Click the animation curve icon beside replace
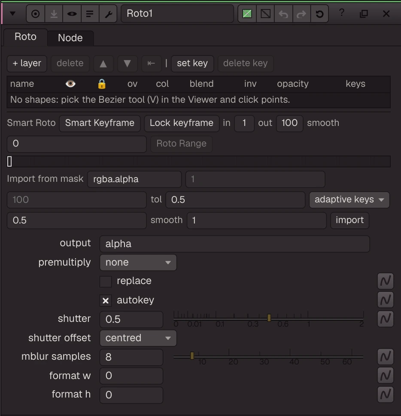401x416 pixels. pyautogui.click(x=386, y=281)
